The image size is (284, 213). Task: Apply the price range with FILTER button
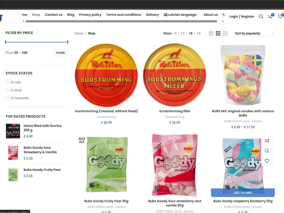[60, 53]
